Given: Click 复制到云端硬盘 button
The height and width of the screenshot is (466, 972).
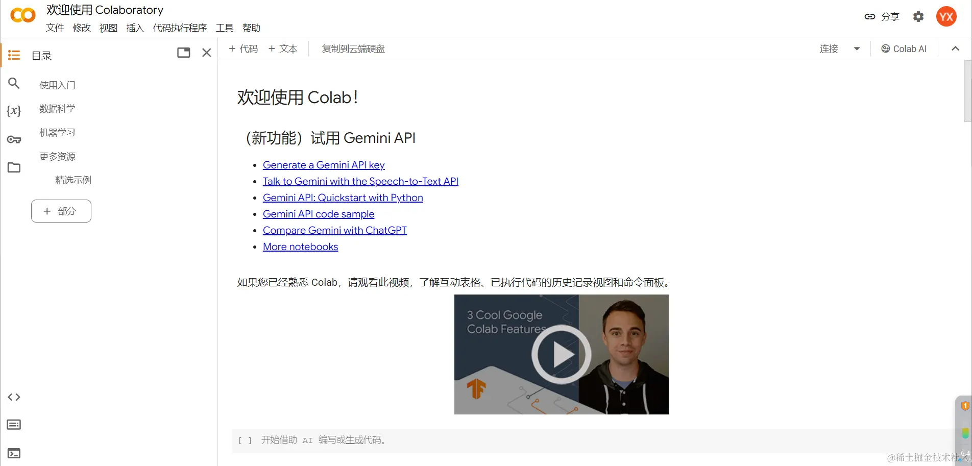Looking at the screenshot, I should [x=353, y=49].
